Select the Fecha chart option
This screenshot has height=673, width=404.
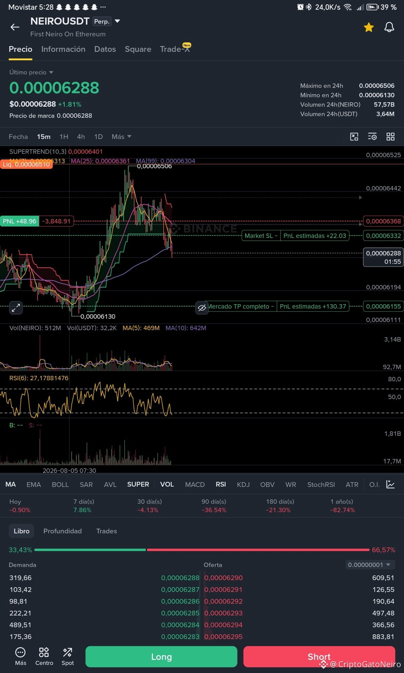tap(18, 137)
